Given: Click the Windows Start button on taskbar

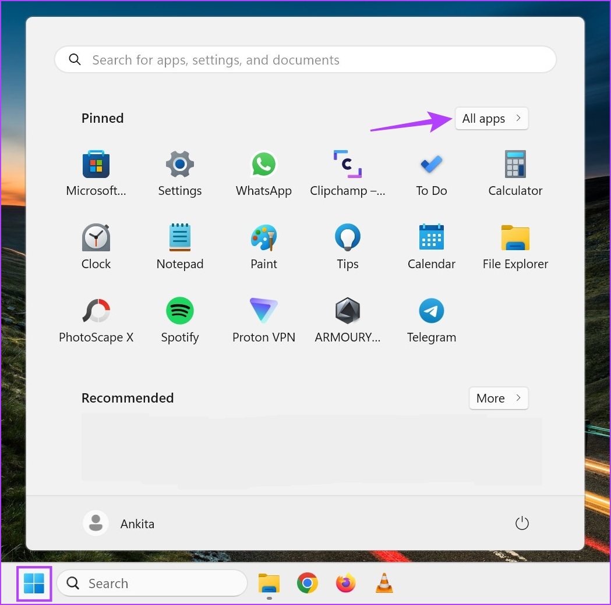Looking at the screenshot, I should click(x=34, y=583).
